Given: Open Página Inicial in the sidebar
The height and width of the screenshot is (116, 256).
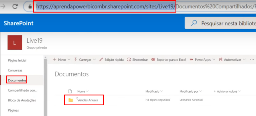Looking at the screenshot, I should (17, 60).
